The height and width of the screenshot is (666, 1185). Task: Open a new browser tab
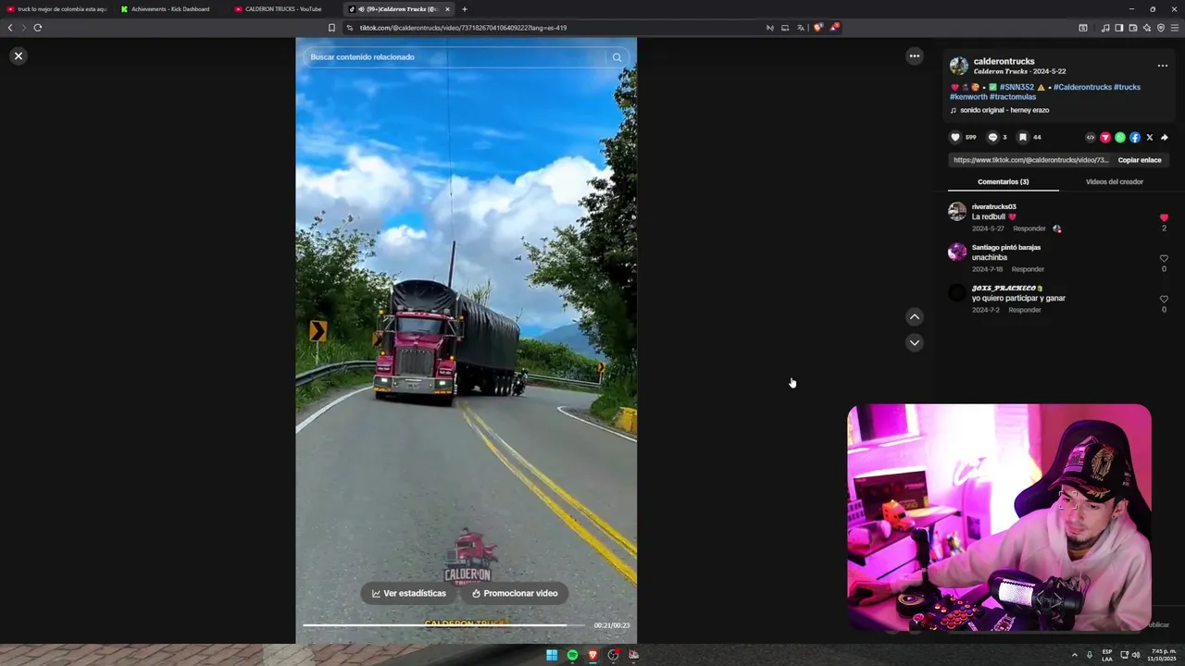tap(465, 9)
